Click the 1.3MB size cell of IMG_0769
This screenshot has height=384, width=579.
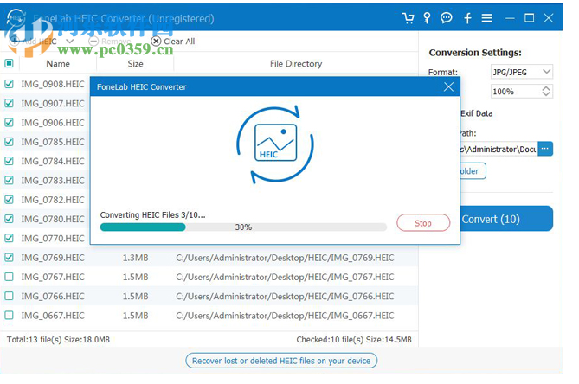pyautogui.click(x=135, y=258)
